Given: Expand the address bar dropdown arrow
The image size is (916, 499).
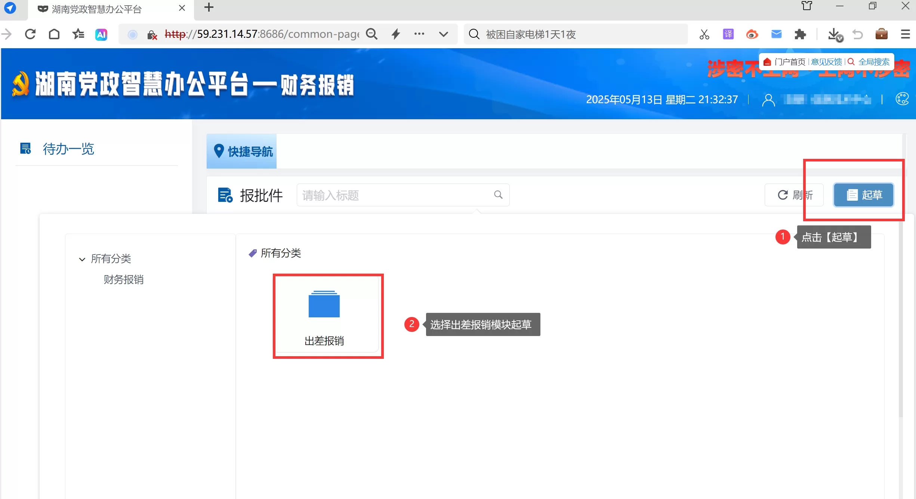Looking at the screenshot, I should point(443,34).
